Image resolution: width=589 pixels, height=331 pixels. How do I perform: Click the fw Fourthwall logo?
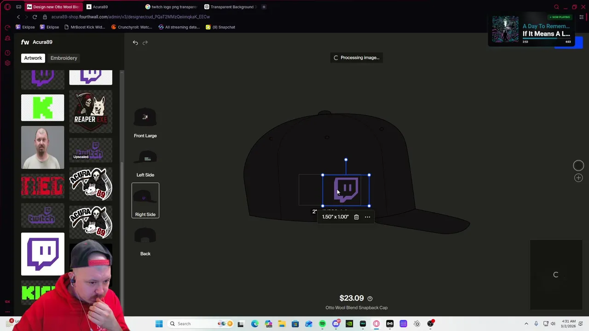(x=25, y=42)
